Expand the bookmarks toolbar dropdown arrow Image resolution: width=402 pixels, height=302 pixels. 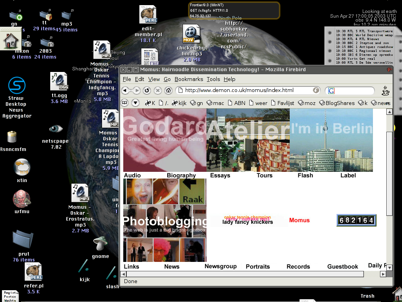click(x=135, y=103)
